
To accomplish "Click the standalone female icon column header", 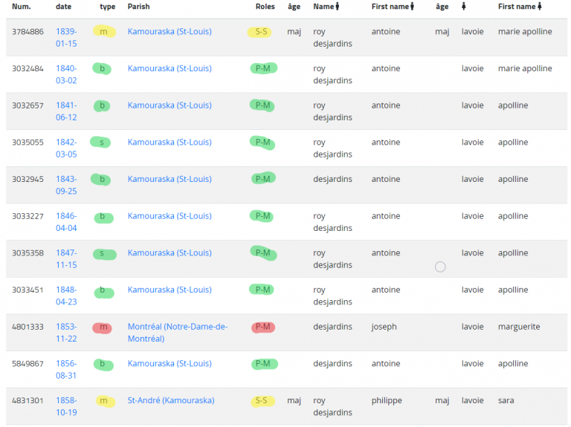I will 464,7.
